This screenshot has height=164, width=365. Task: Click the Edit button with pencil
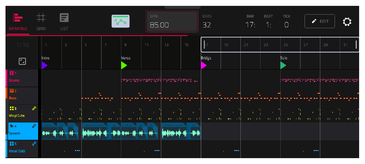coord(320,21)
